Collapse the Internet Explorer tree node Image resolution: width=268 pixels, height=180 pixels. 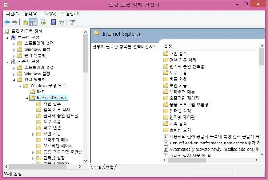[27, 98]
